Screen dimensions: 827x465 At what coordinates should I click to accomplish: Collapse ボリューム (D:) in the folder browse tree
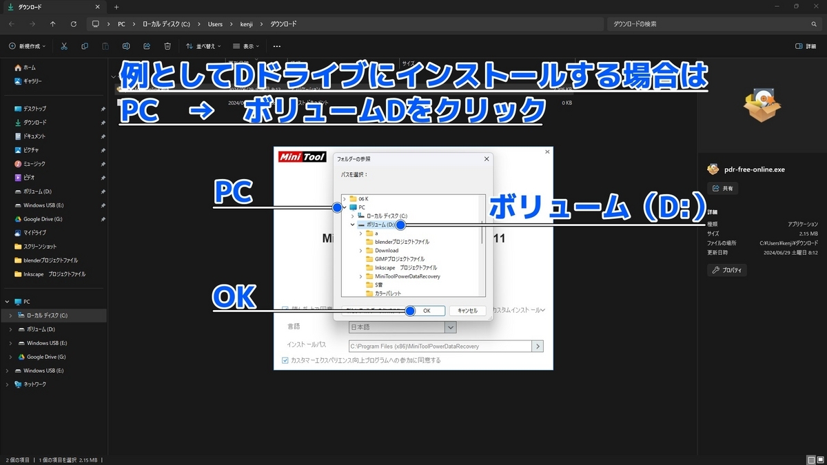click(352, 224)
